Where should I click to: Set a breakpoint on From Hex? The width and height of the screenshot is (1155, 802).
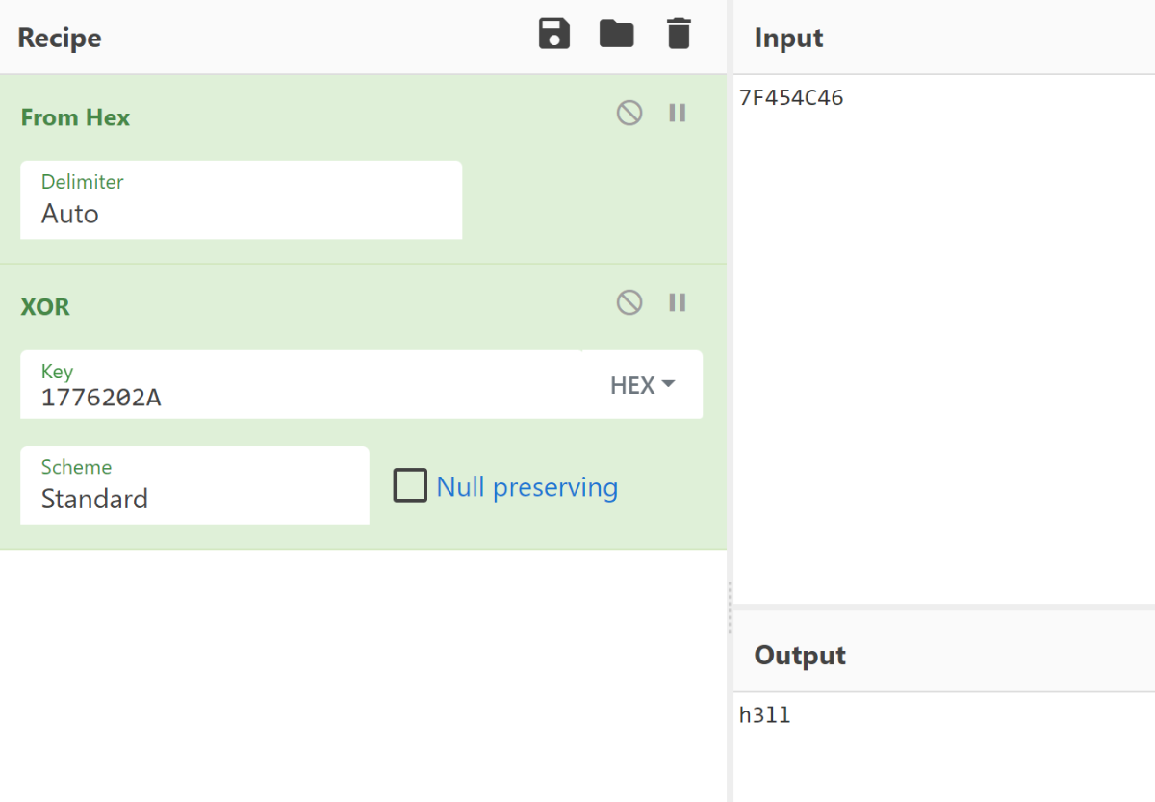pos(678,114)
